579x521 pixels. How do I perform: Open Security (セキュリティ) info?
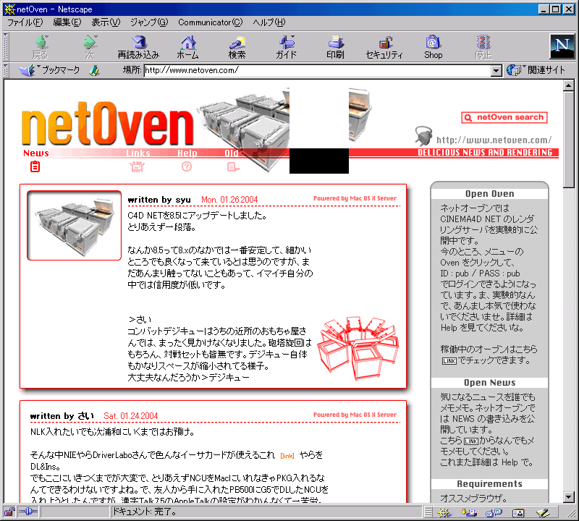coord(384,47)
